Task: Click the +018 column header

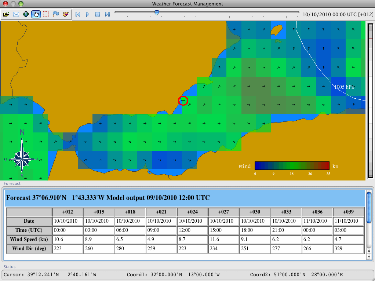Action: 130,212
